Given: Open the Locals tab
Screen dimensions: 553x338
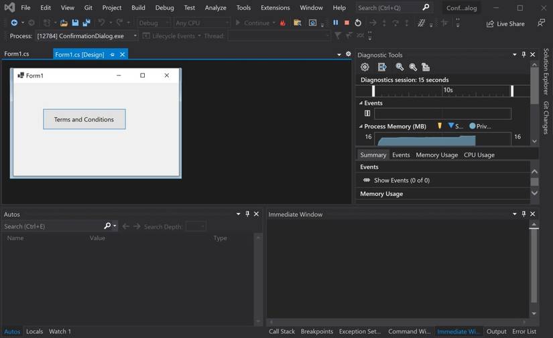Looking at the screenshot, I should pos(34,331).
